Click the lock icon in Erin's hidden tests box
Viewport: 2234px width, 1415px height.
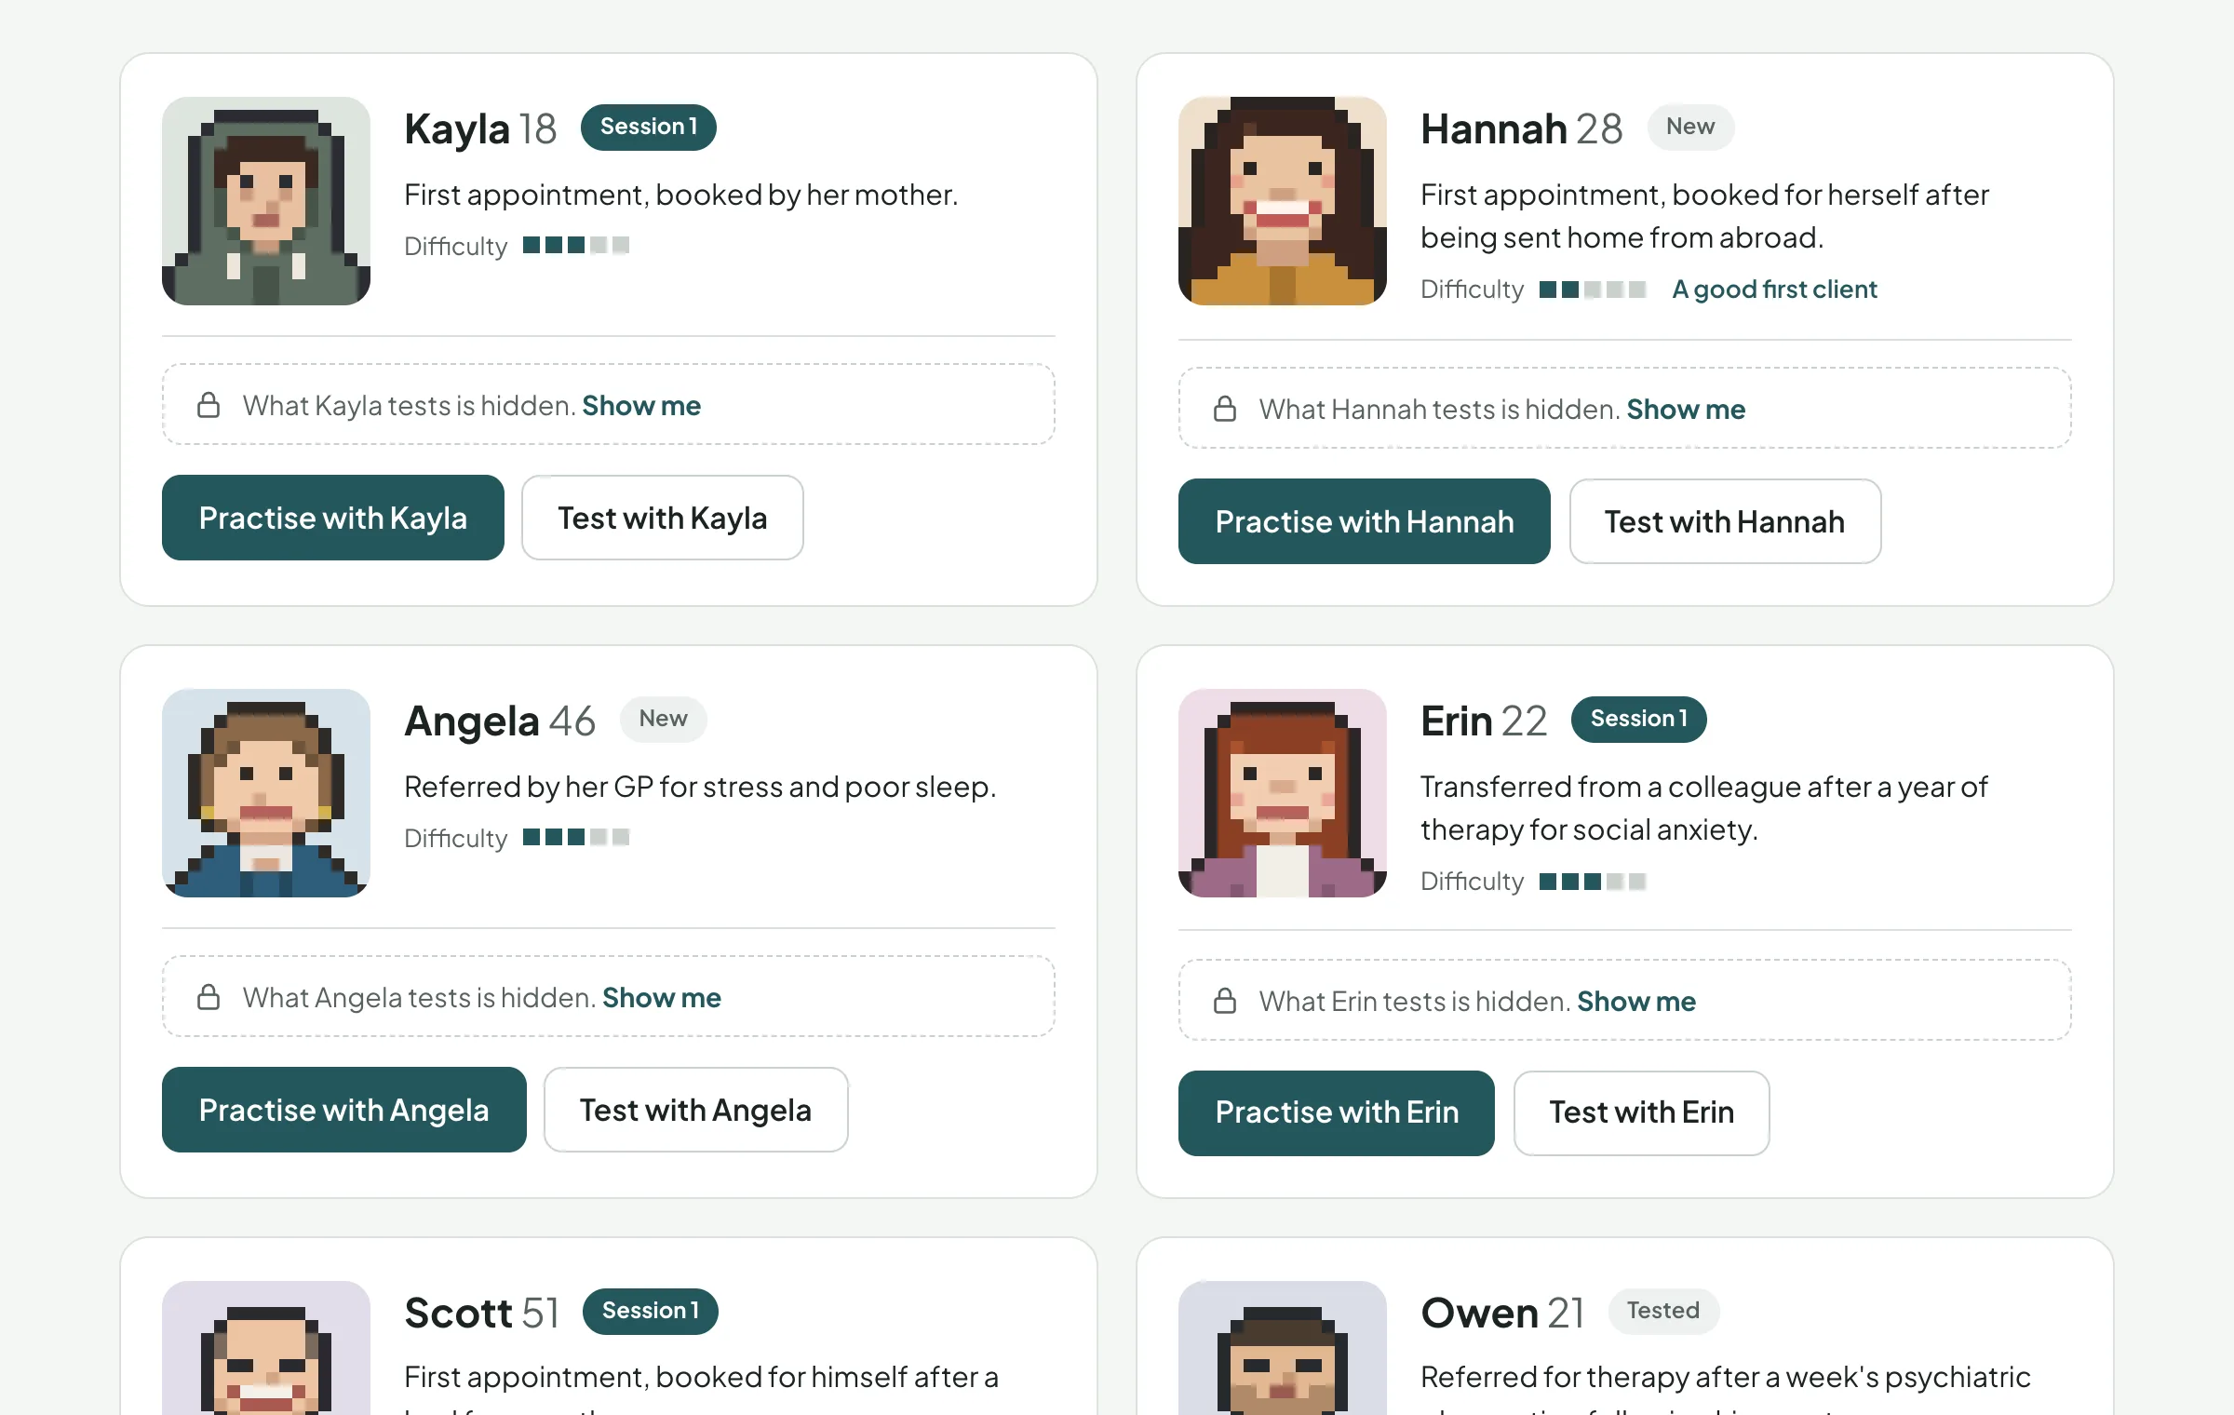(1225, 1001)
